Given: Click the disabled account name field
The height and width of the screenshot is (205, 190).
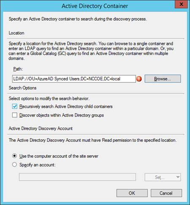Looking at the screenshot, I should pos(77,177).
